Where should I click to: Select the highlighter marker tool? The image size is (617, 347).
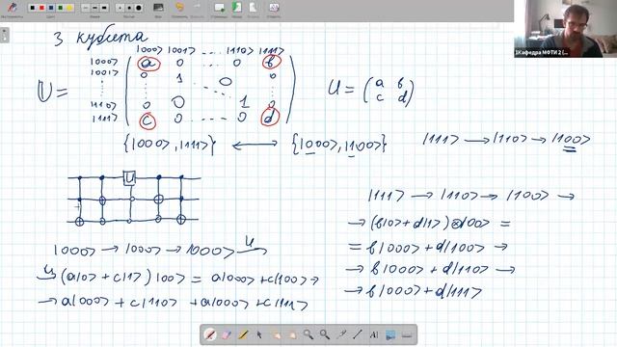click(243, 334)
